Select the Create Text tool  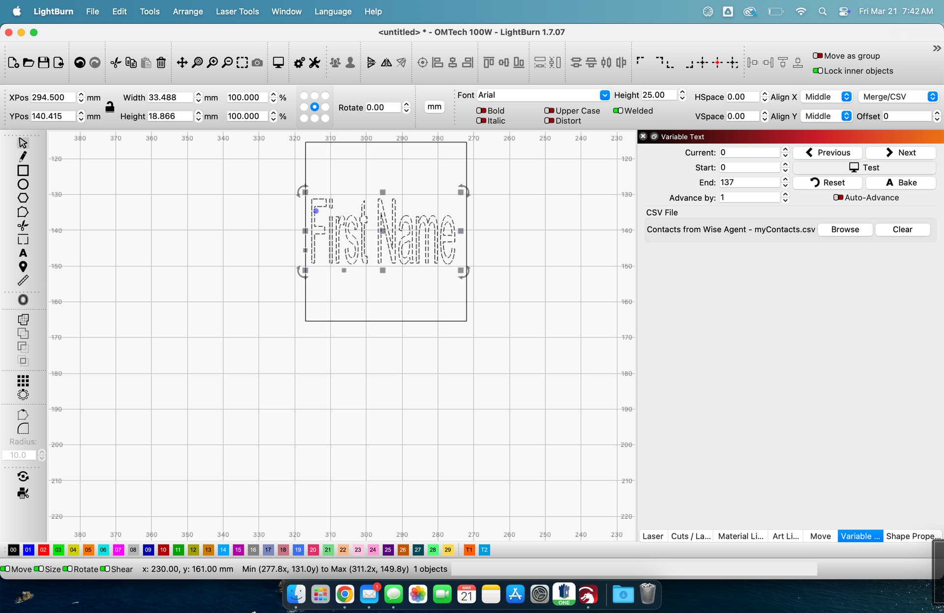point(23,253)
